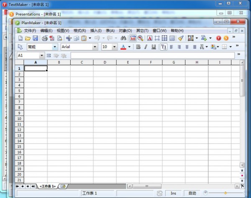Viewport: 251px width, 198px height.
Task: Set actual size 1:1 zoom
Action: 133,38
